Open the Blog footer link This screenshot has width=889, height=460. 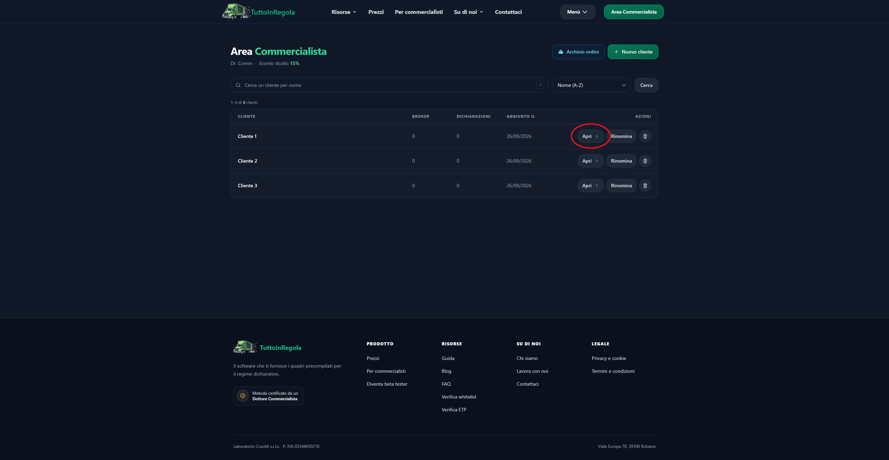(x=446, y=371)
